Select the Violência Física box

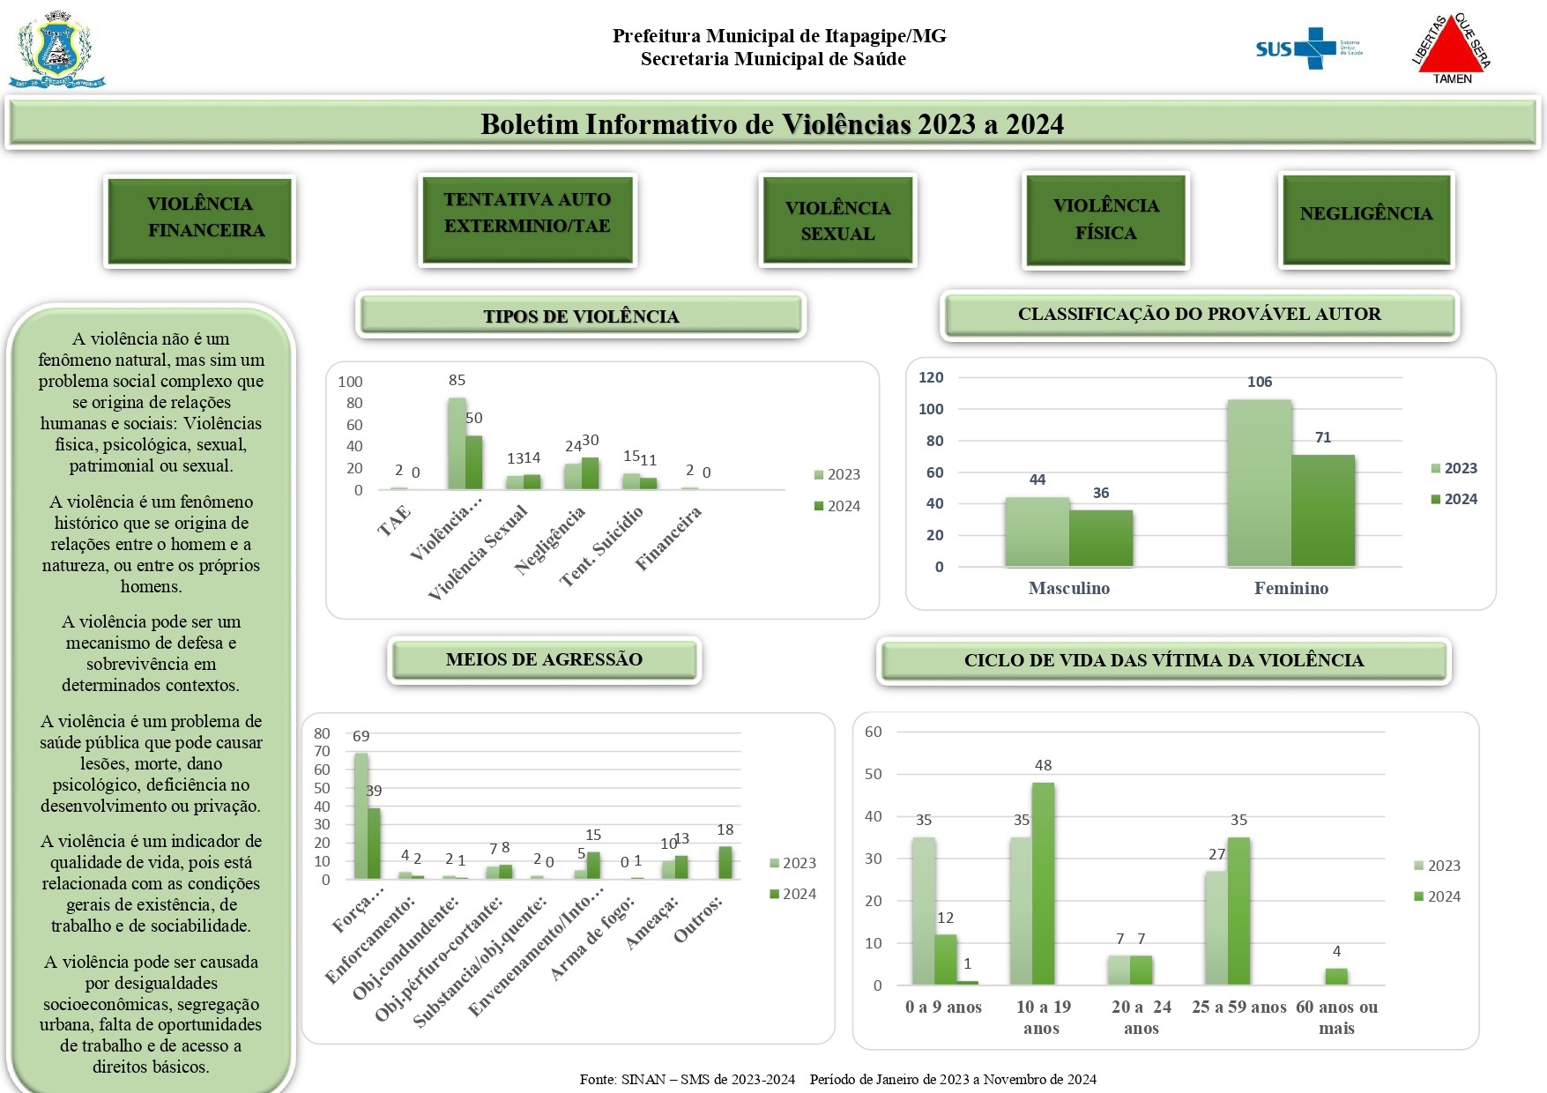[1105, 220]
